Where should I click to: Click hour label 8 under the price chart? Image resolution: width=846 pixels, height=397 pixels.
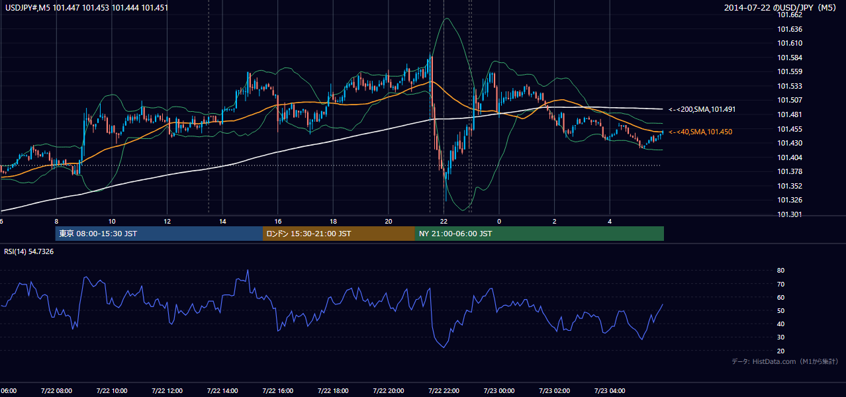pyautogui.click(x=56, y=222)
